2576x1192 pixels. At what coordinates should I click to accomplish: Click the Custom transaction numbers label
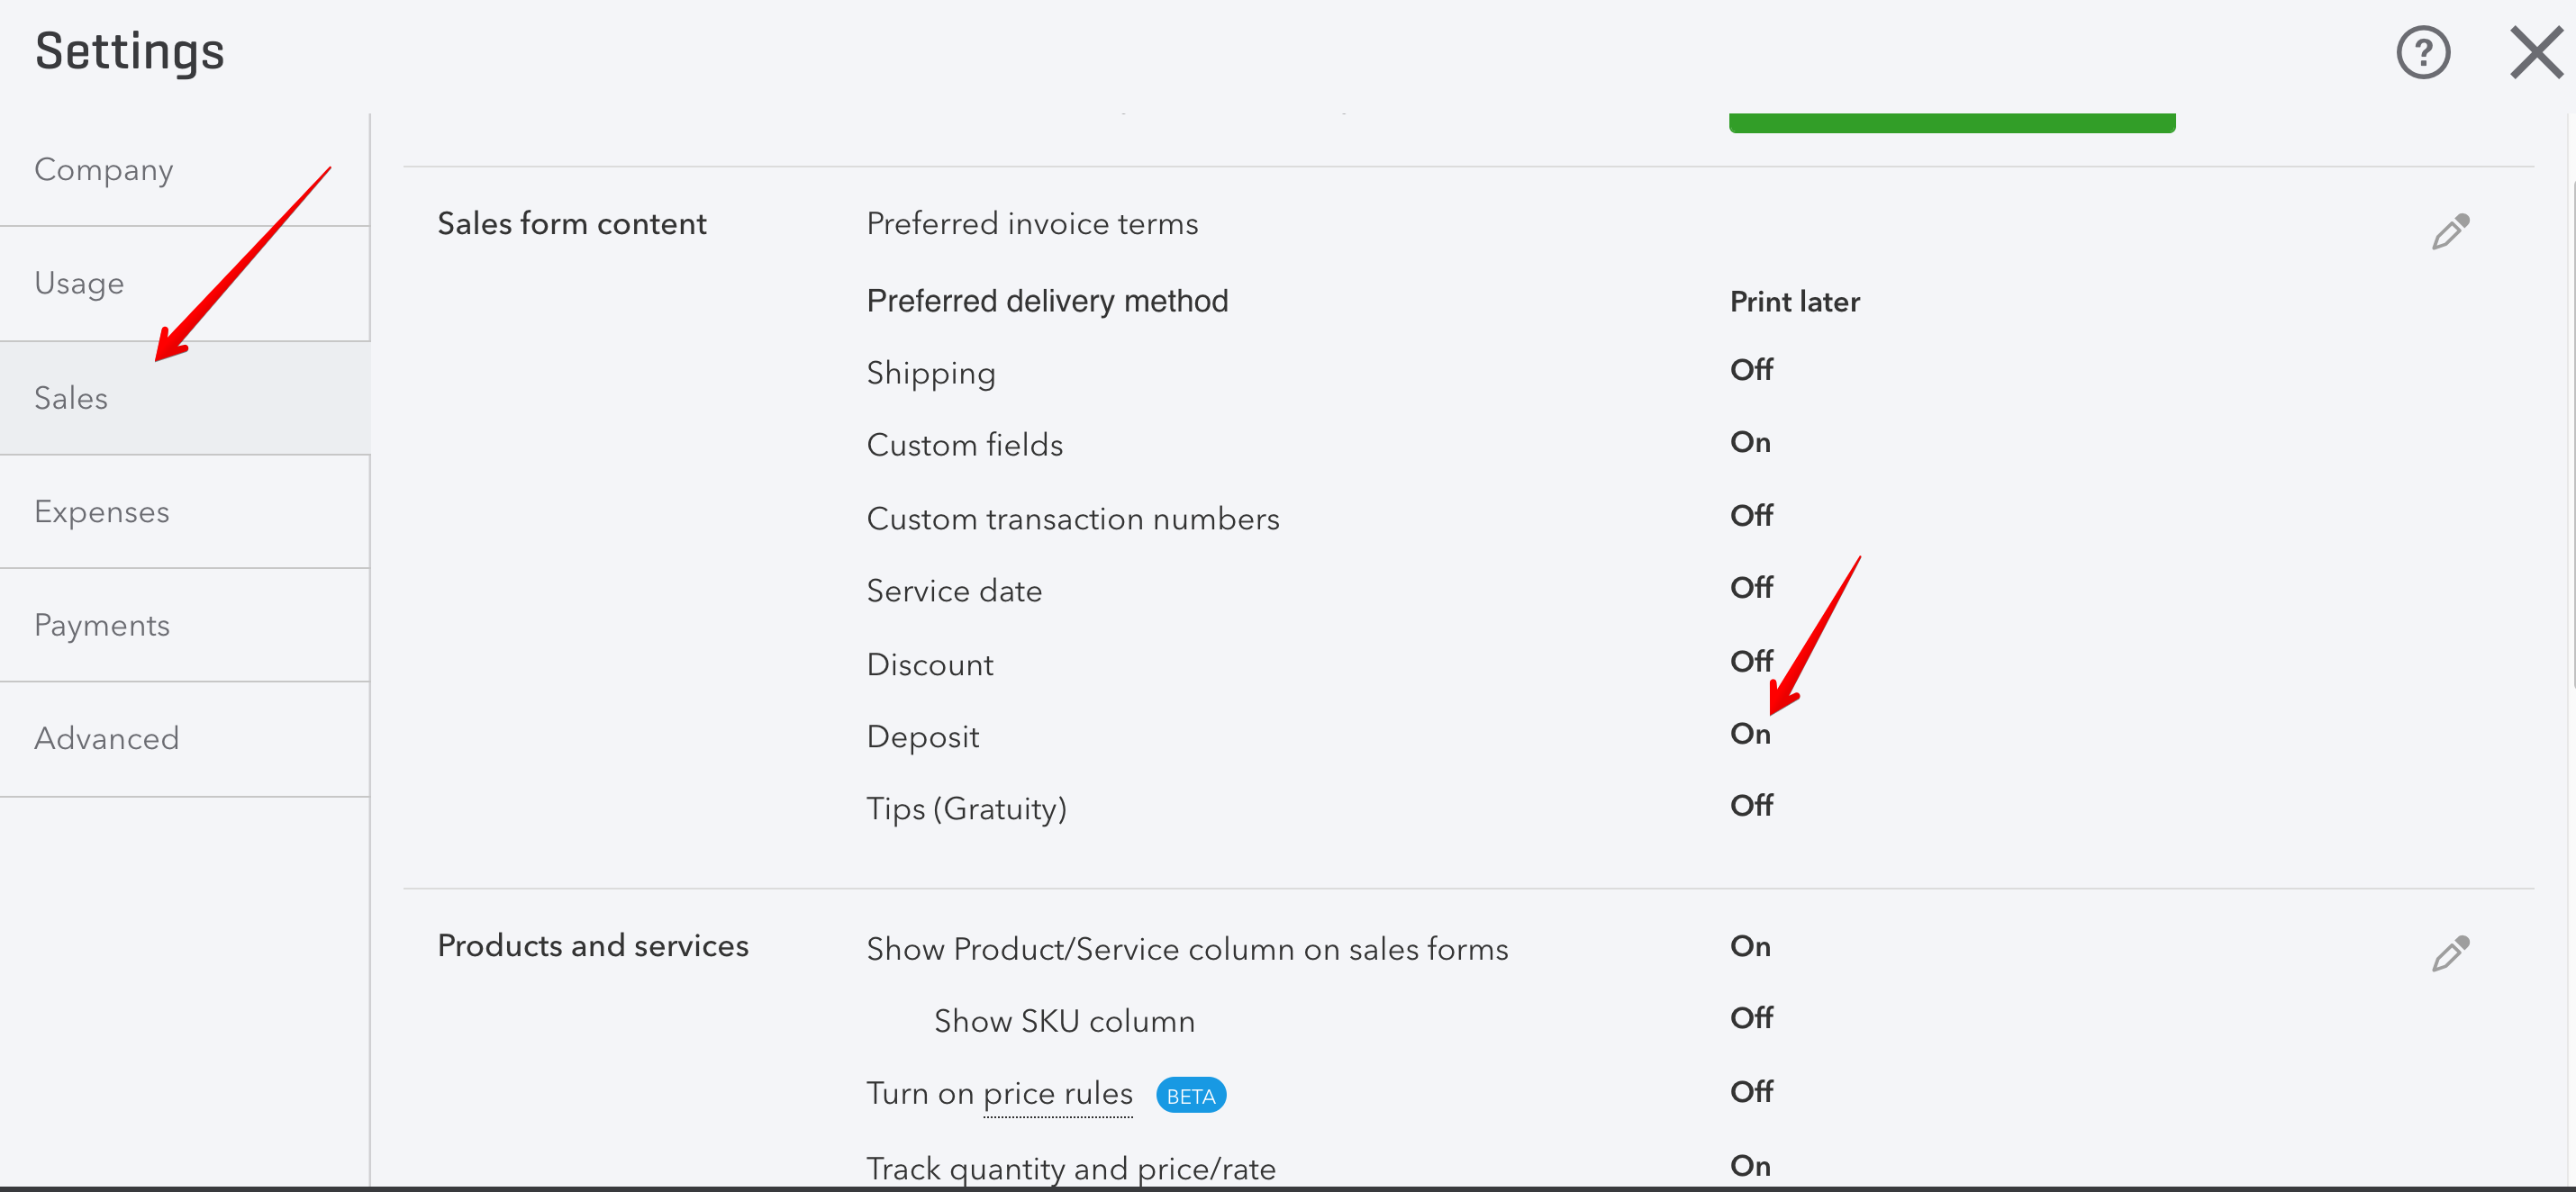(1073, 519)
